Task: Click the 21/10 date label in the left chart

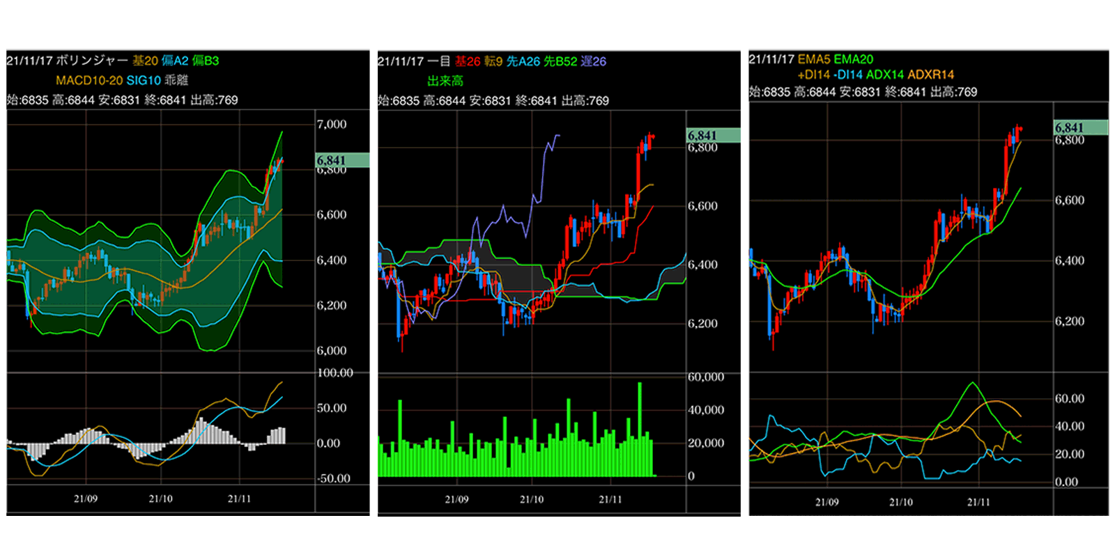Action: [160, 499]
